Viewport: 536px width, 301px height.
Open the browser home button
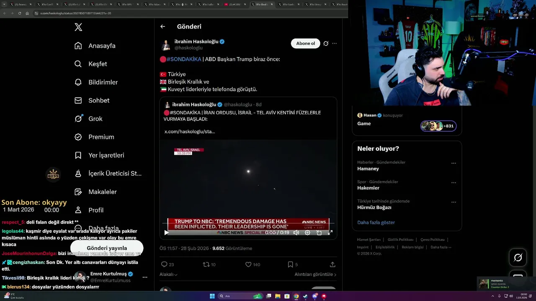(27, 13)
